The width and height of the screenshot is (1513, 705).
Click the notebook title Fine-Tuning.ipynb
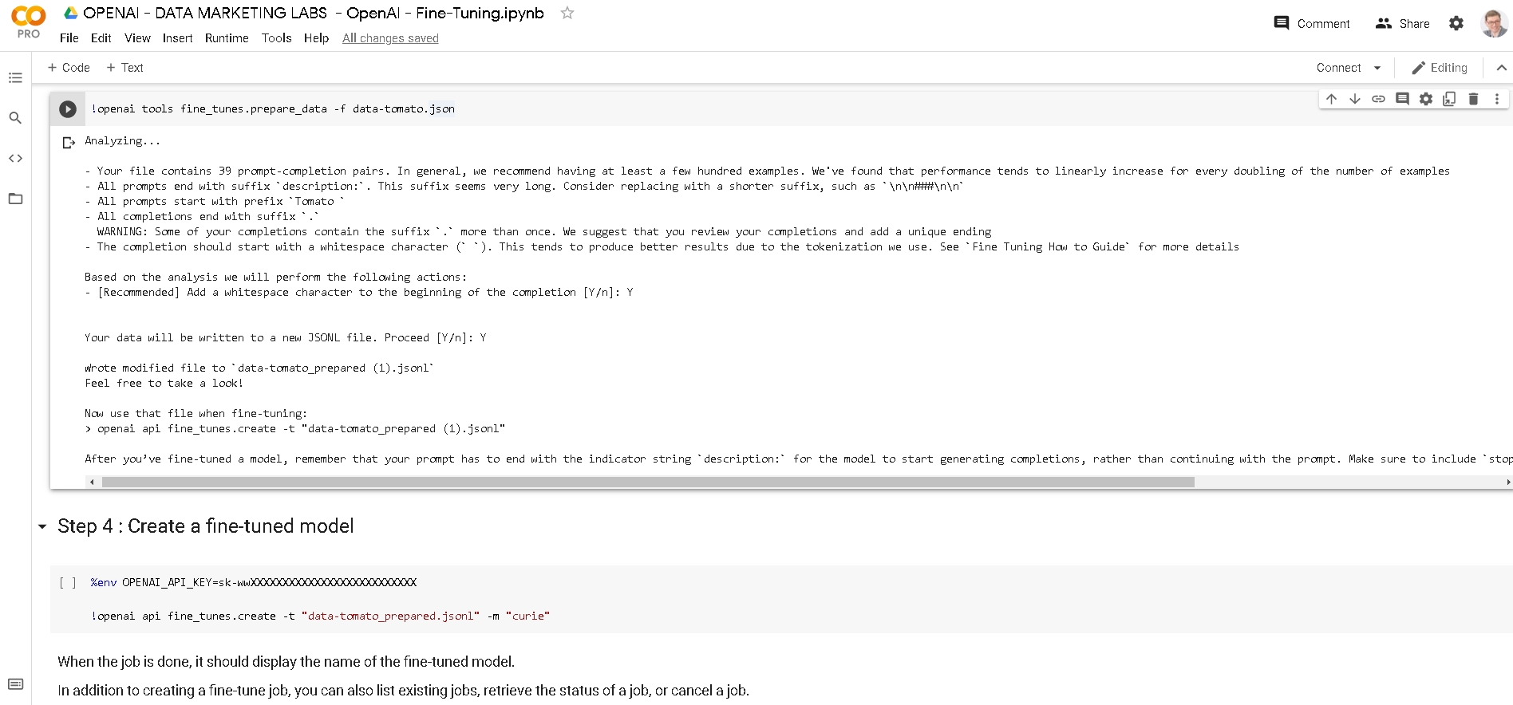314,13
